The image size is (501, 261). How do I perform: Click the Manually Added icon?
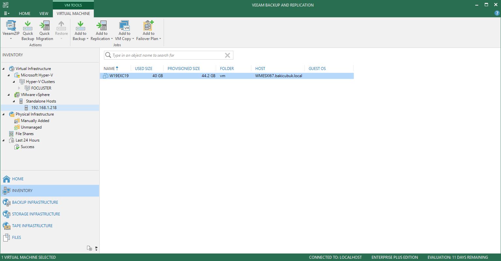click(x=17, y=121)
